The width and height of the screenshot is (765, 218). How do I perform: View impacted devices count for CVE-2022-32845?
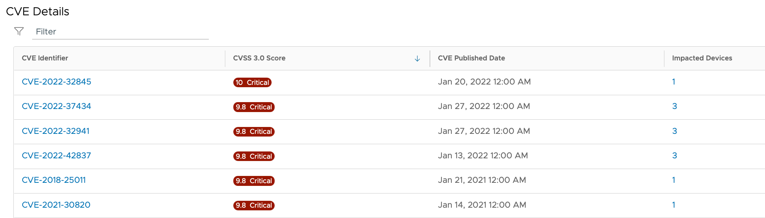(x=674, y=82)
